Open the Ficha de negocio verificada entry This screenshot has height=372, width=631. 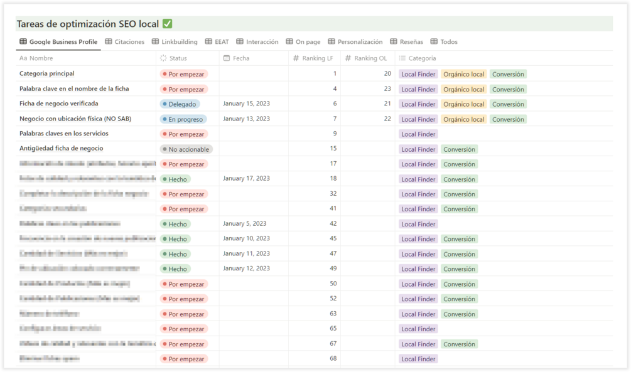(x=58, y=104)
